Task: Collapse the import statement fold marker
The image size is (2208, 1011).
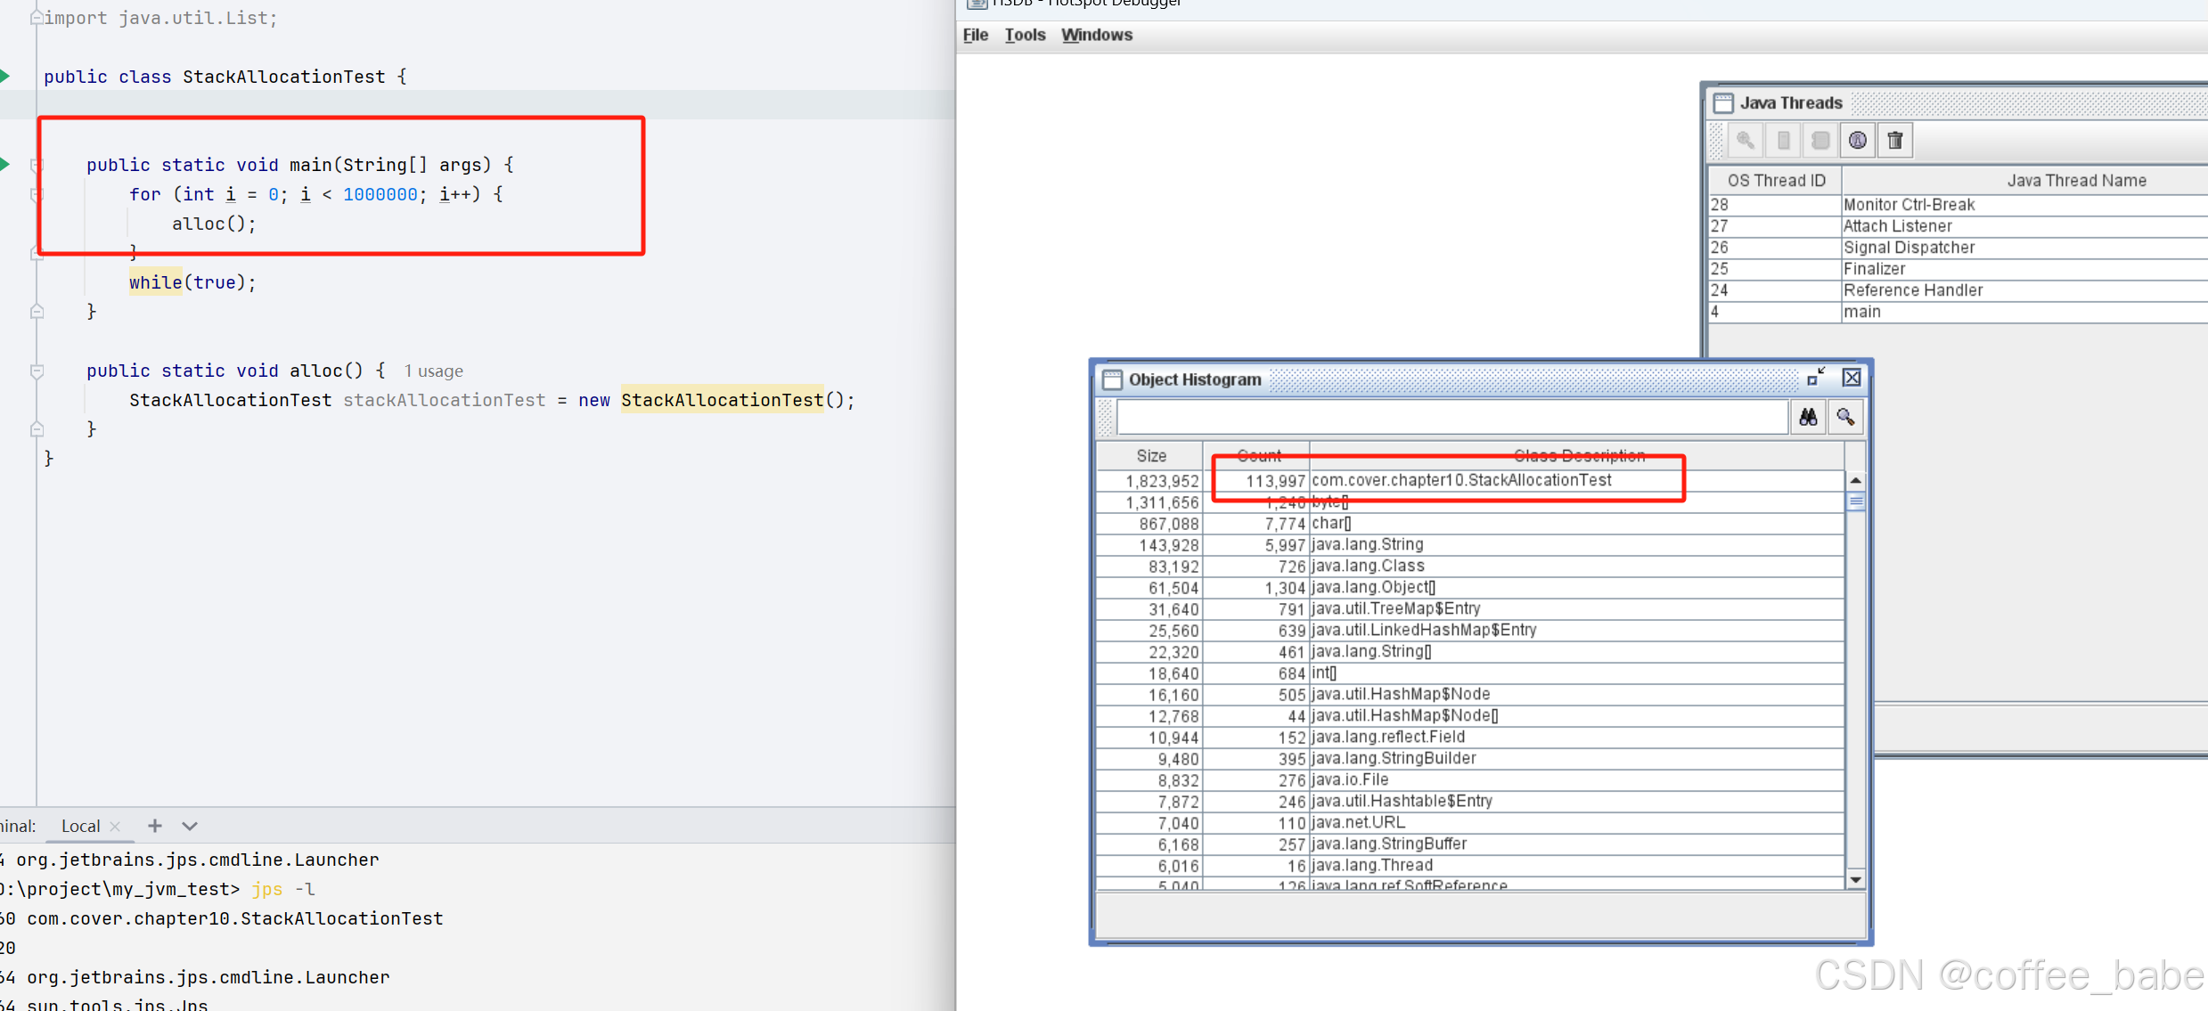Action: [x=37, y=18]
